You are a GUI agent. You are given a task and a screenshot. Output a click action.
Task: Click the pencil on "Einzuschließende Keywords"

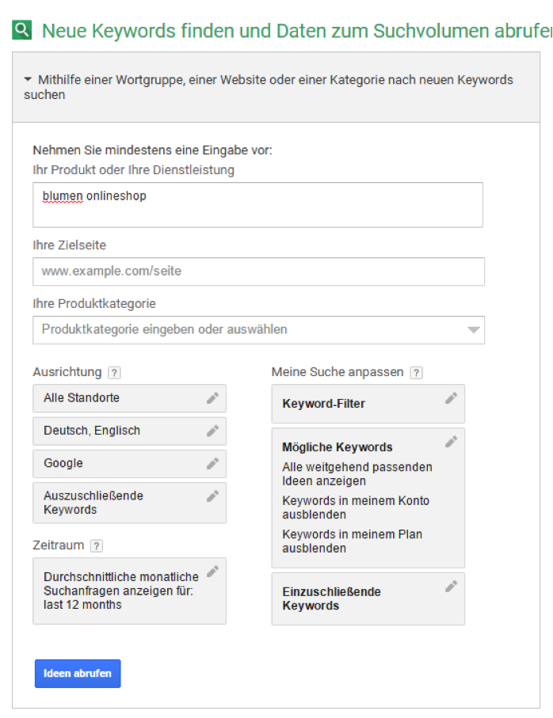pos(451,587)
